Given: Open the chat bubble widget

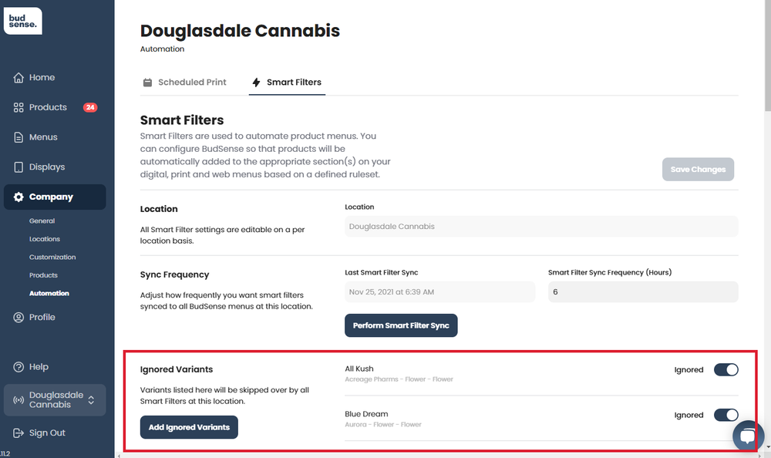Looking at the screenshot, I should (x=748, y=436).
